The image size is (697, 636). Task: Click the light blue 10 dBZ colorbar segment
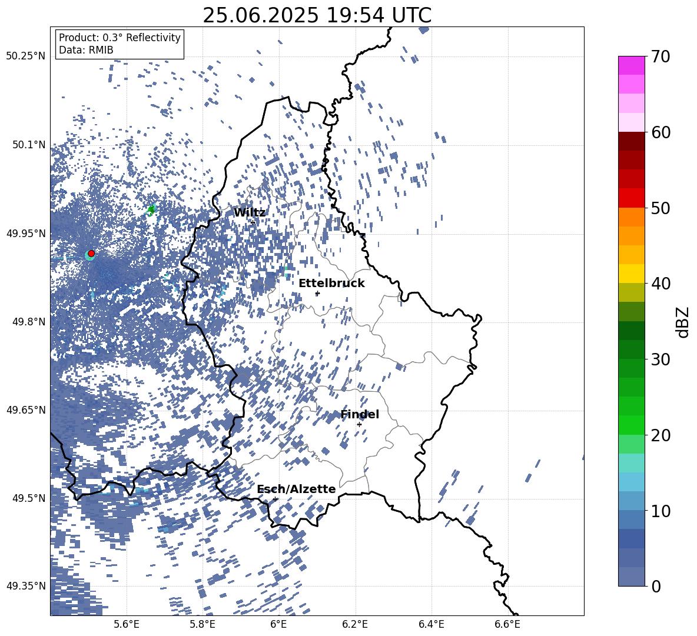pyautogui.click(x=631, y=501)
